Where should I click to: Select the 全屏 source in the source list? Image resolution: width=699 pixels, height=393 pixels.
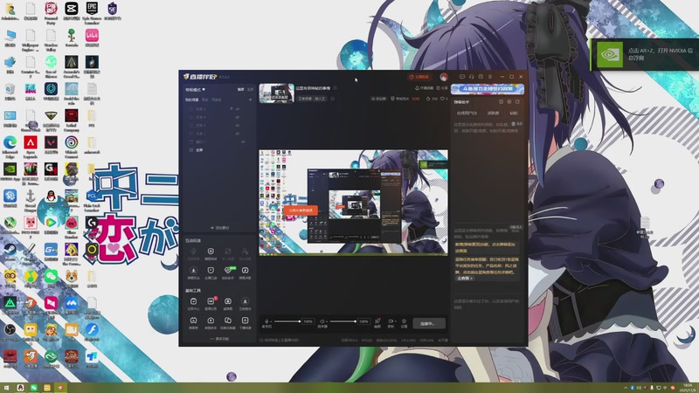click(199, 150)
